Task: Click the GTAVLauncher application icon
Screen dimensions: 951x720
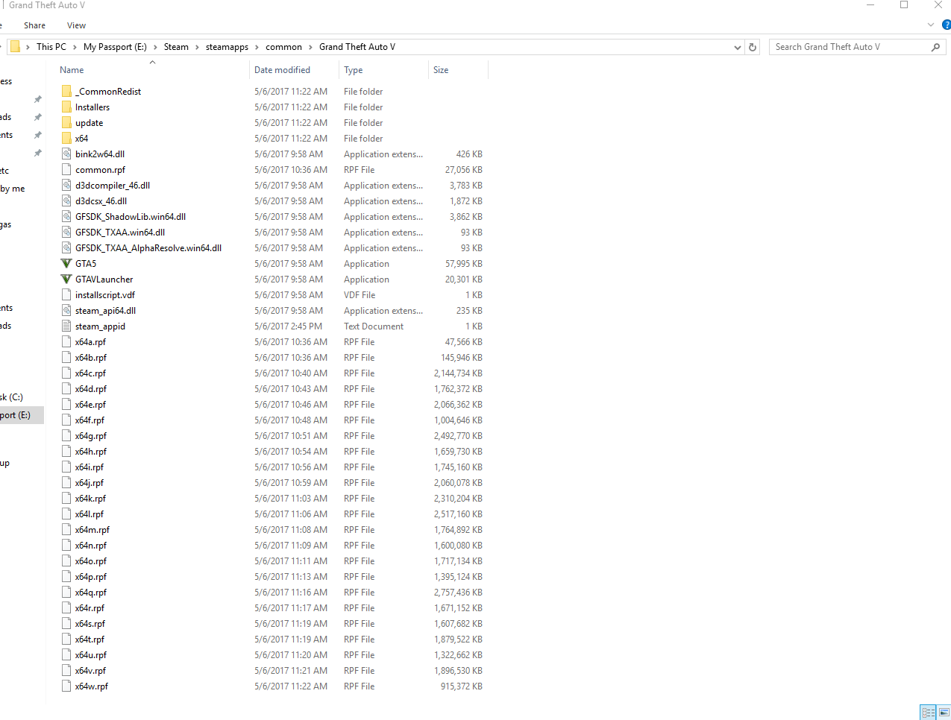Action: click(66, 280)
